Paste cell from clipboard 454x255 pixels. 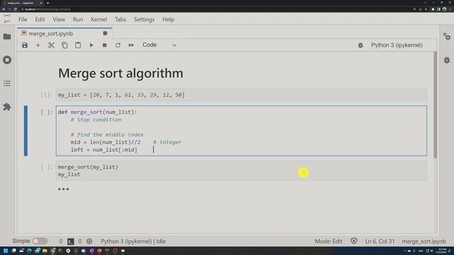pos(78,45)
